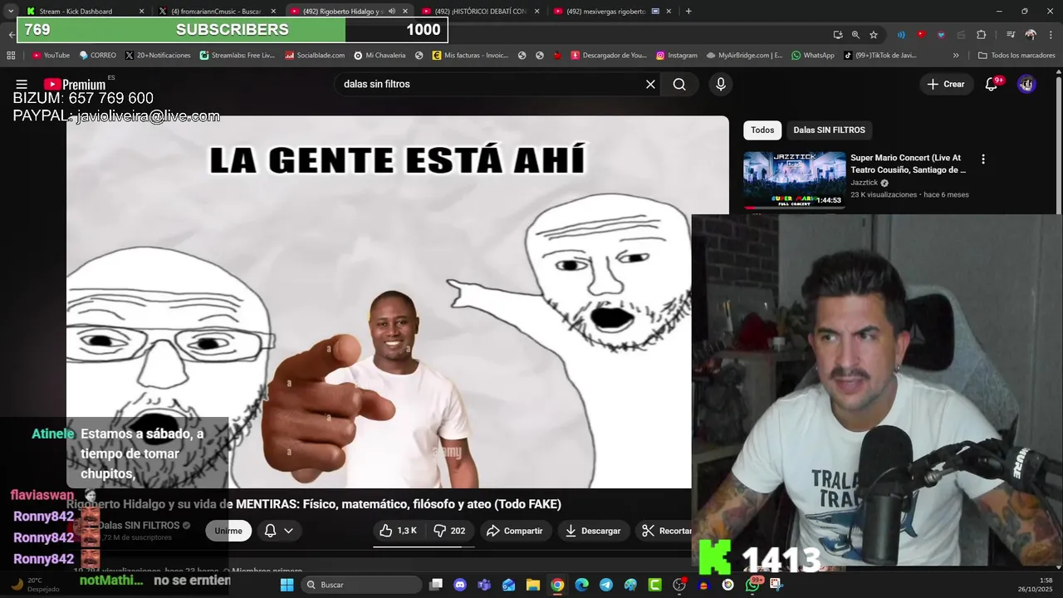
Task: Click Descargar download button
Action: pos(593,531)
